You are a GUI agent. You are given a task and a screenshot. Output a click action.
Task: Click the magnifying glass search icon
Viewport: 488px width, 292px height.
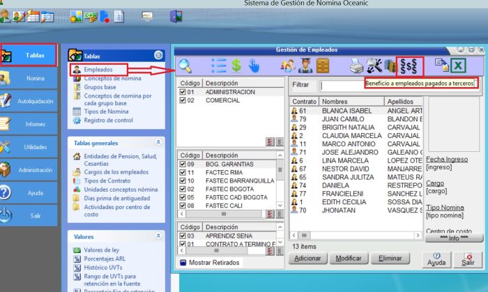(x=185, y=66)
